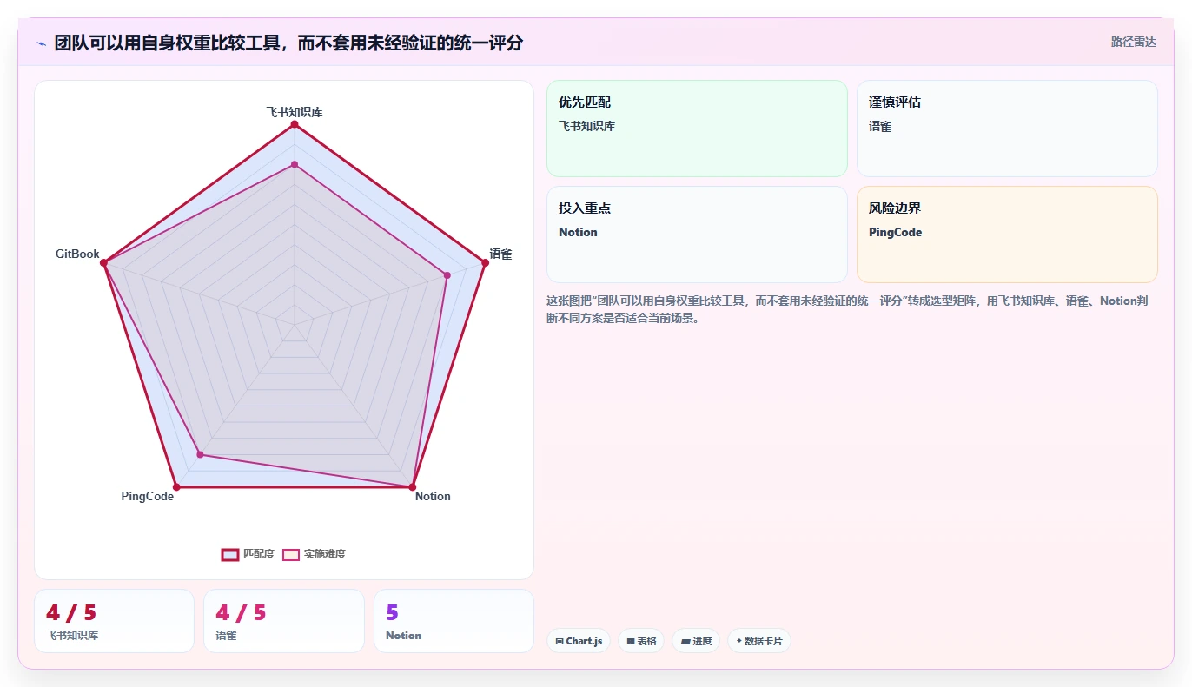Click the page title 团队可以用自身权重比较工具
The width and height of the screenshot is (1192, 687).
(x=288, y=43)
